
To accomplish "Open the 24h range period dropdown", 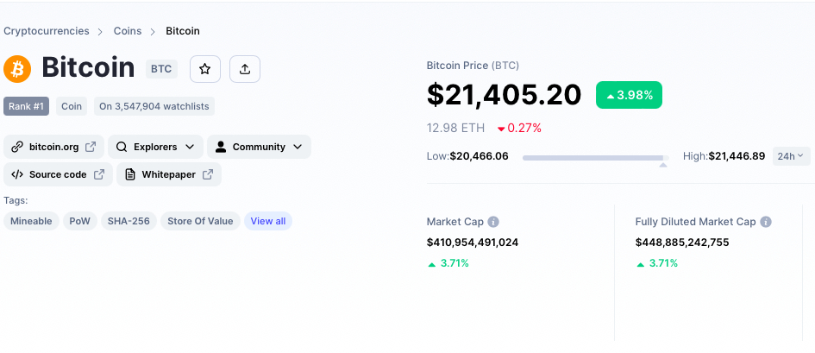I will pyautogui.click(x=791, y=156).
